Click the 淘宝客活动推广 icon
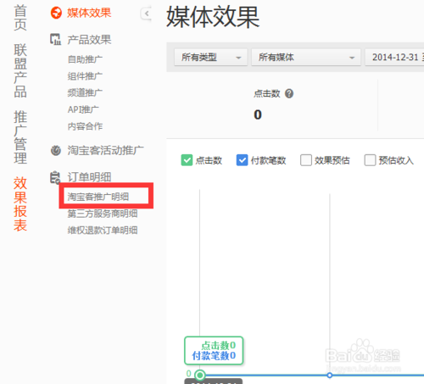Image resolution: width=424 pixels, height=384 pixels. (x=56, y=150)
